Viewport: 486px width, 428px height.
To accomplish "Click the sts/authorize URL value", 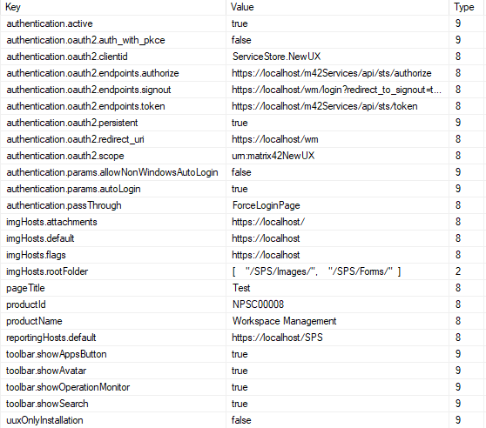I will [x=332, y=73].
